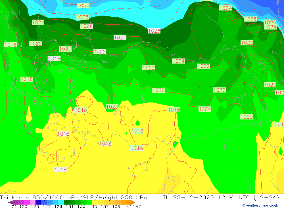Click legend value 125
Image resolution: width=284 pixels, height=208 pixels.
(35, 206)
